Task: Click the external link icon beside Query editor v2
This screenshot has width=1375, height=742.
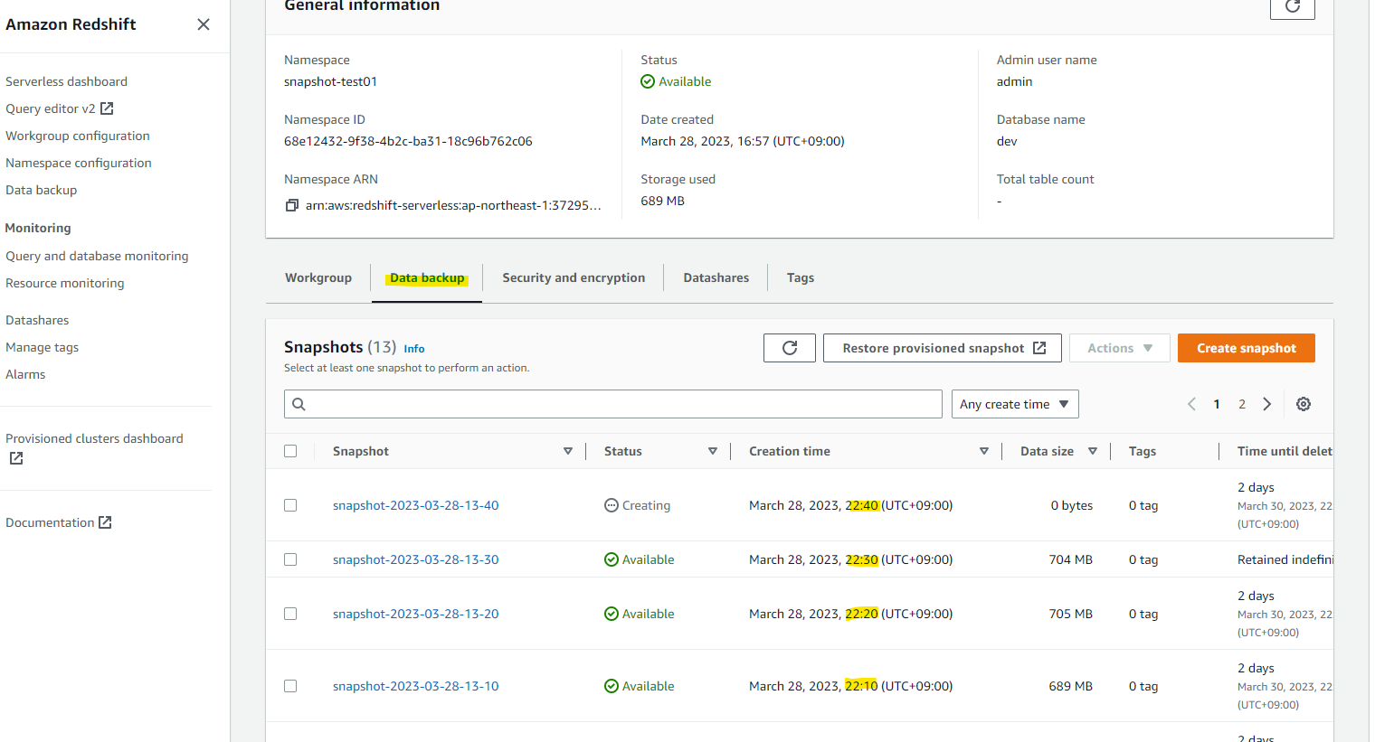Action: (107, 108)
